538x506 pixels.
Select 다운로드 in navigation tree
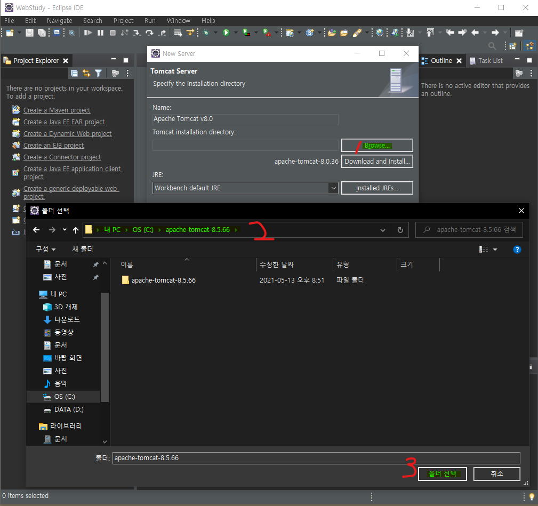[x=67, y=319]
